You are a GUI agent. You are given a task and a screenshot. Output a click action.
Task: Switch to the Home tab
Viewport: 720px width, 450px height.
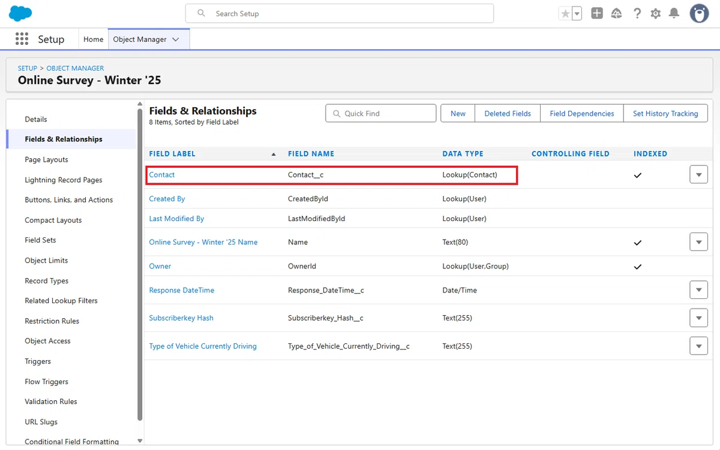tap(94, 39)
